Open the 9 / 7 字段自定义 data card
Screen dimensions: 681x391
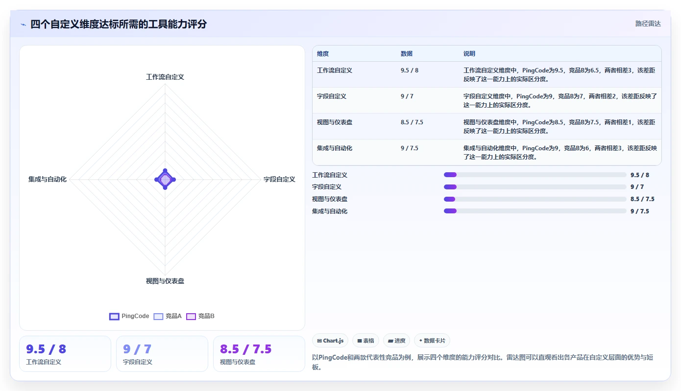coord(162,354)
